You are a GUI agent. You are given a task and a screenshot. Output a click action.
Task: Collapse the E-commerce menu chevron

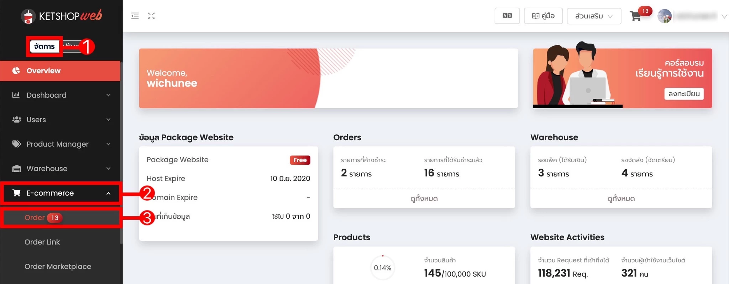tap(108, 193)
